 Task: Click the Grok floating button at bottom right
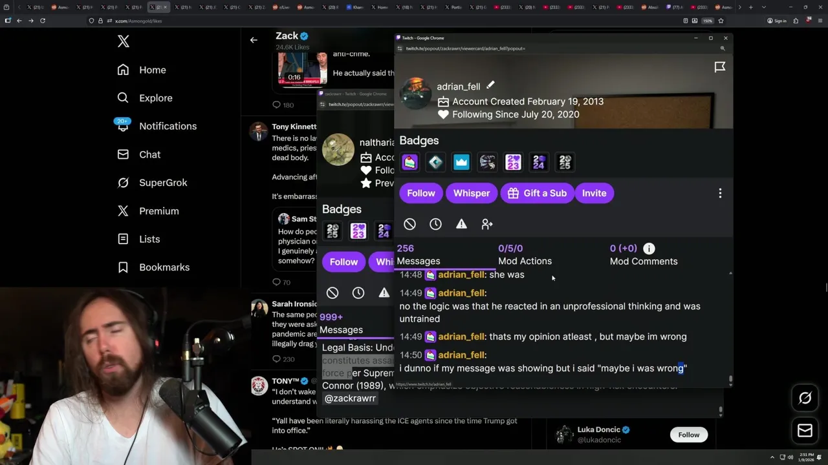pos(805,398)
